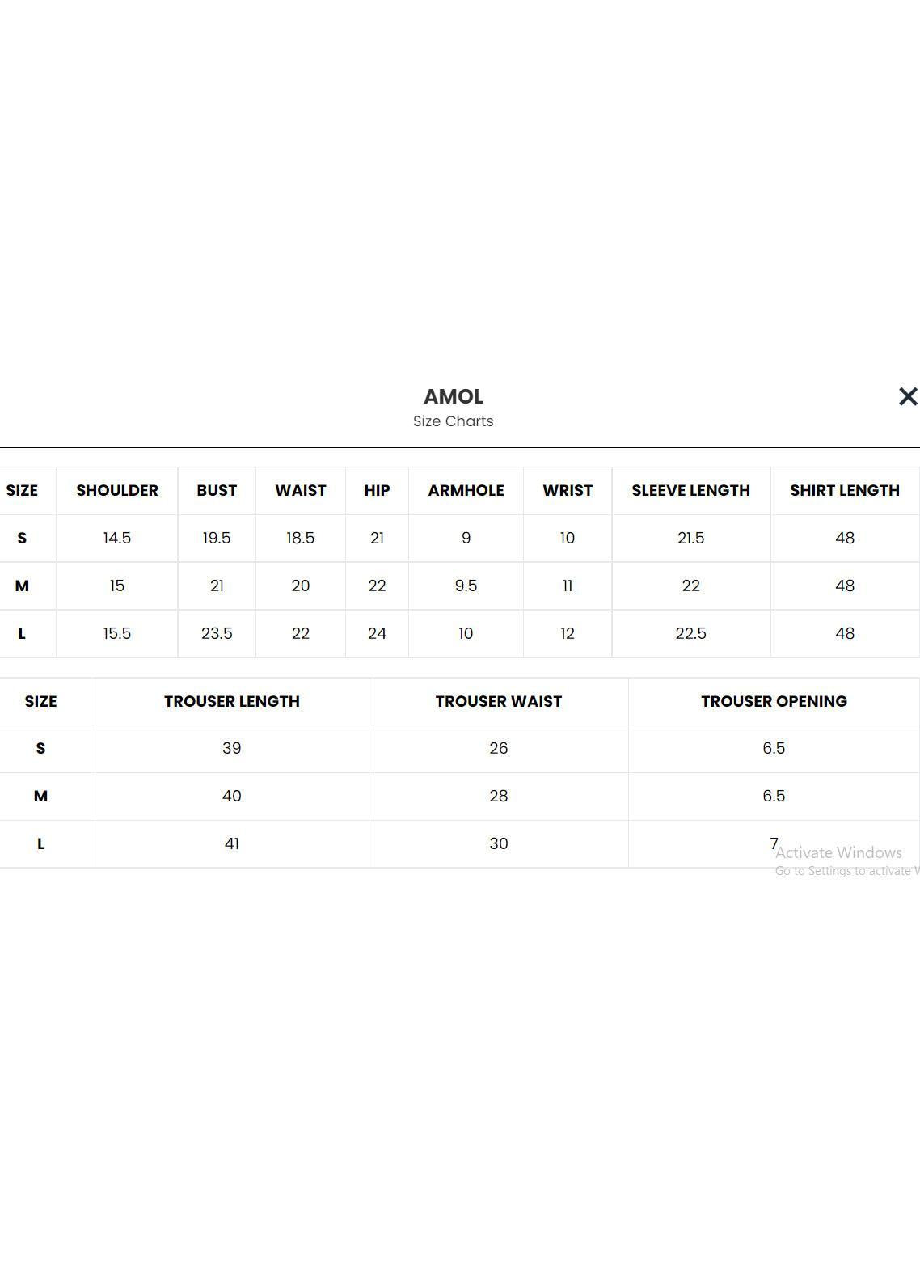This screenshot has width=920, height=1281.
Task: Select the medium trouser length value 40
Action: [x=231, y=796]
